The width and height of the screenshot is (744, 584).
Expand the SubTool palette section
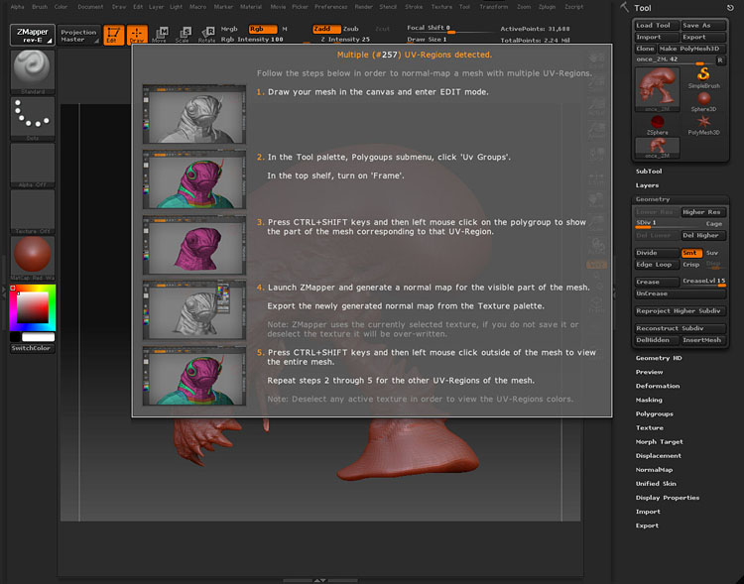coord(649,171)
